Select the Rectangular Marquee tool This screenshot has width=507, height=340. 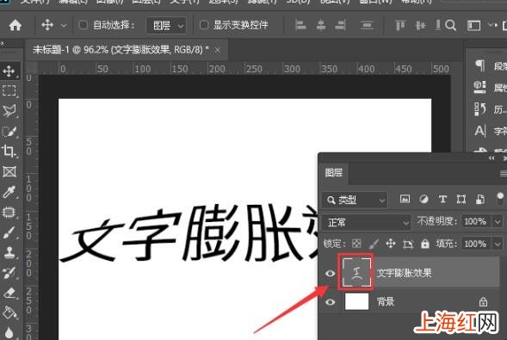[x=9, y=91]
